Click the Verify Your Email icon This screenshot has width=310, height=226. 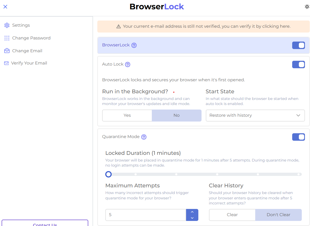pos(6,63)
